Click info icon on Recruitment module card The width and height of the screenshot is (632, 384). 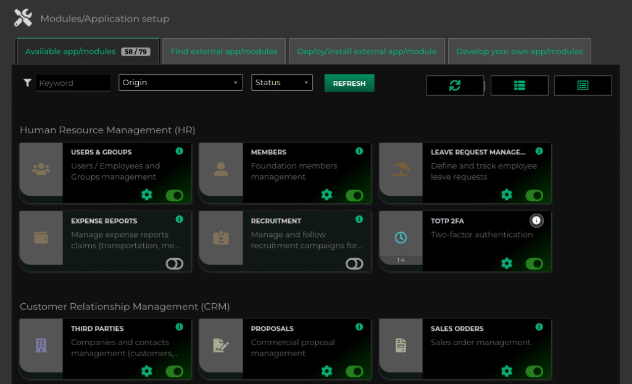pyautogui.click(x=359, y=219)
